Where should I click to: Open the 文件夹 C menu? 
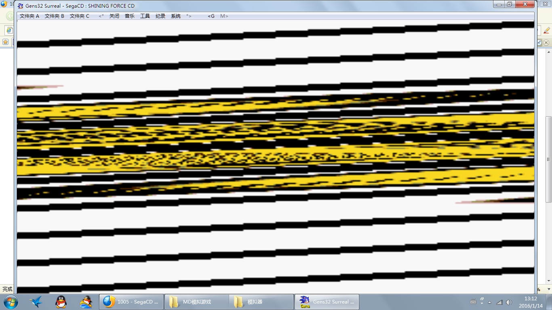[x=80, y=16]
